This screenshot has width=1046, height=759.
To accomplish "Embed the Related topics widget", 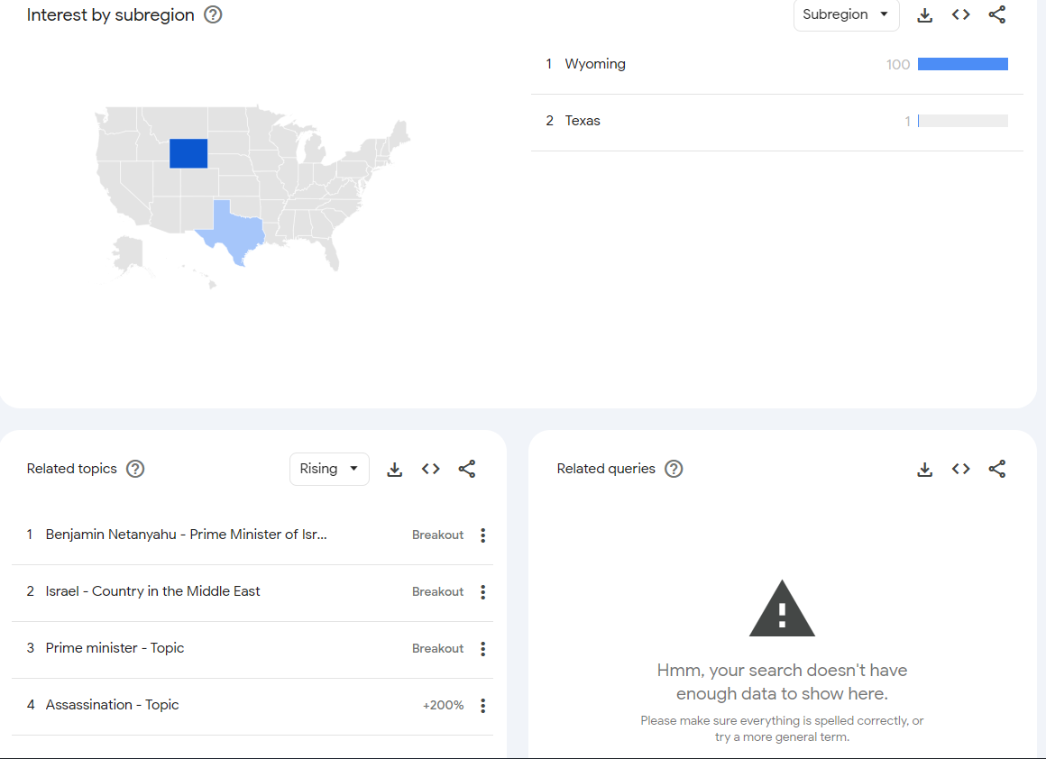I will point(431,469).
